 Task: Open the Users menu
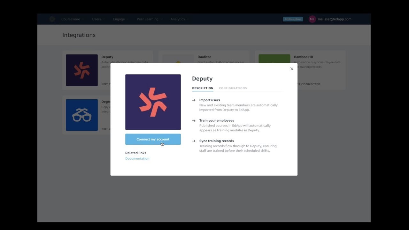(x=98, y=19)
